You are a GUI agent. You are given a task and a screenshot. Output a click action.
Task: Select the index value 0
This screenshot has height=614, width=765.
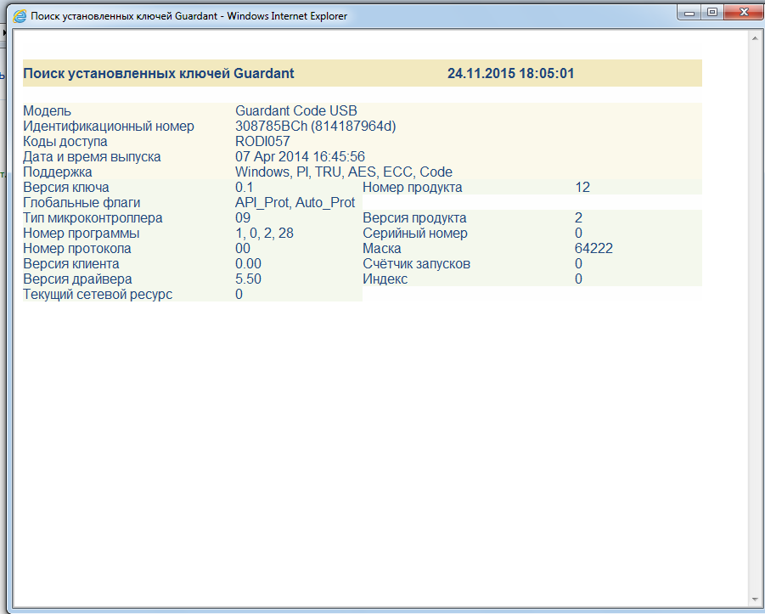[x=578, y=279]
